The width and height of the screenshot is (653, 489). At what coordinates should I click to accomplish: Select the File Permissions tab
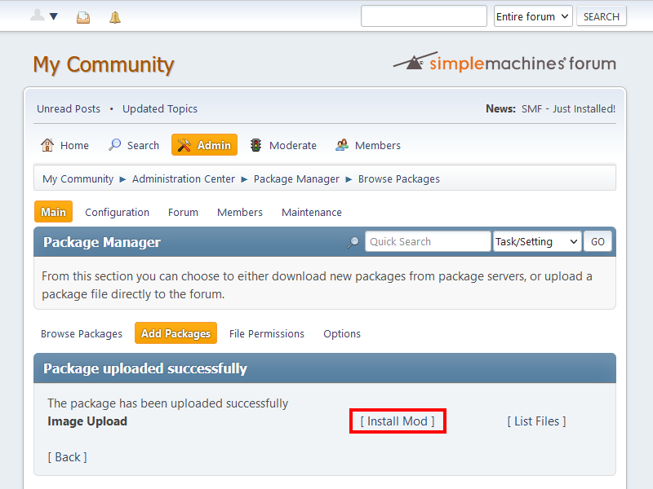pyautogui.click(x=266, y=333)
